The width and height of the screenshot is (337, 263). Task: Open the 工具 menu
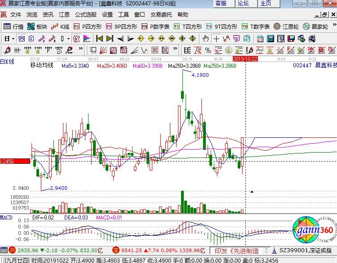click(124, 15)
